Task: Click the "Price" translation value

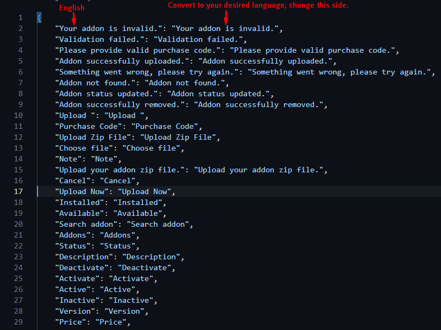Action: click(113, 322)
